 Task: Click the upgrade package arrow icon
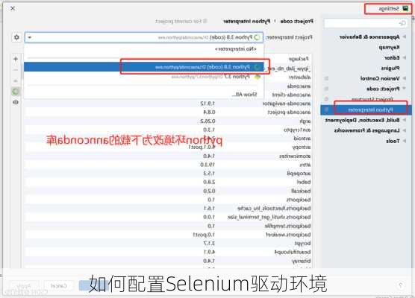tap(16, 81)
